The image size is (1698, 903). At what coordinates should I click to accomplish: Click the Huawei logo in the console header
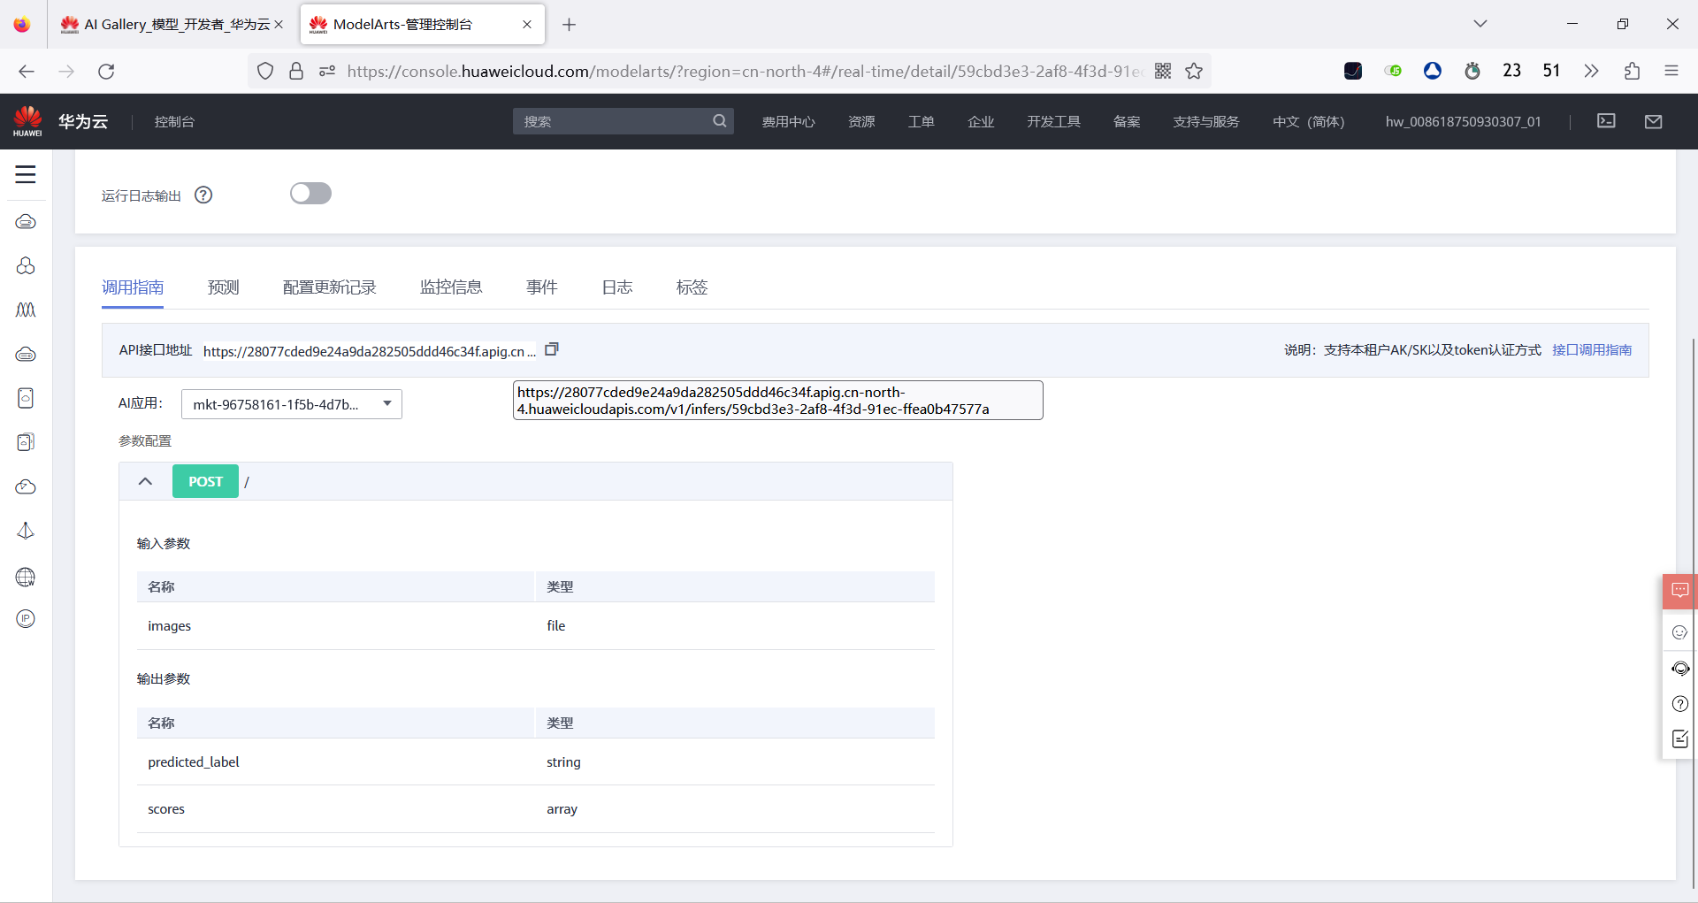point(27,121)
